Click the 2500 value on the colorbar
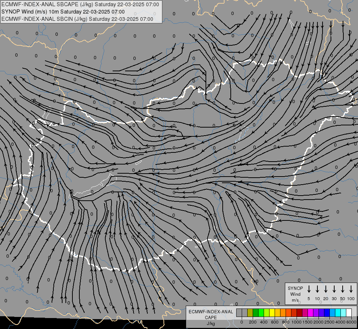Viewport: 358px width, 329px height. click(329, 322)
